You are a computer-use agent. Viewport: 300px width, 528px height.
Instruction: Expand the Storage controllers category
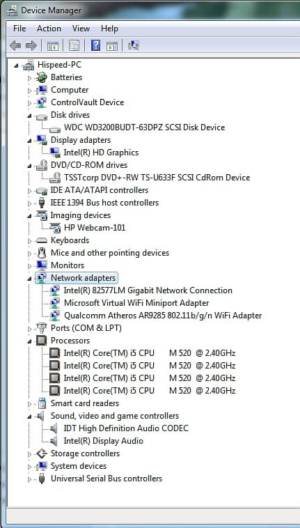[29, 454]
